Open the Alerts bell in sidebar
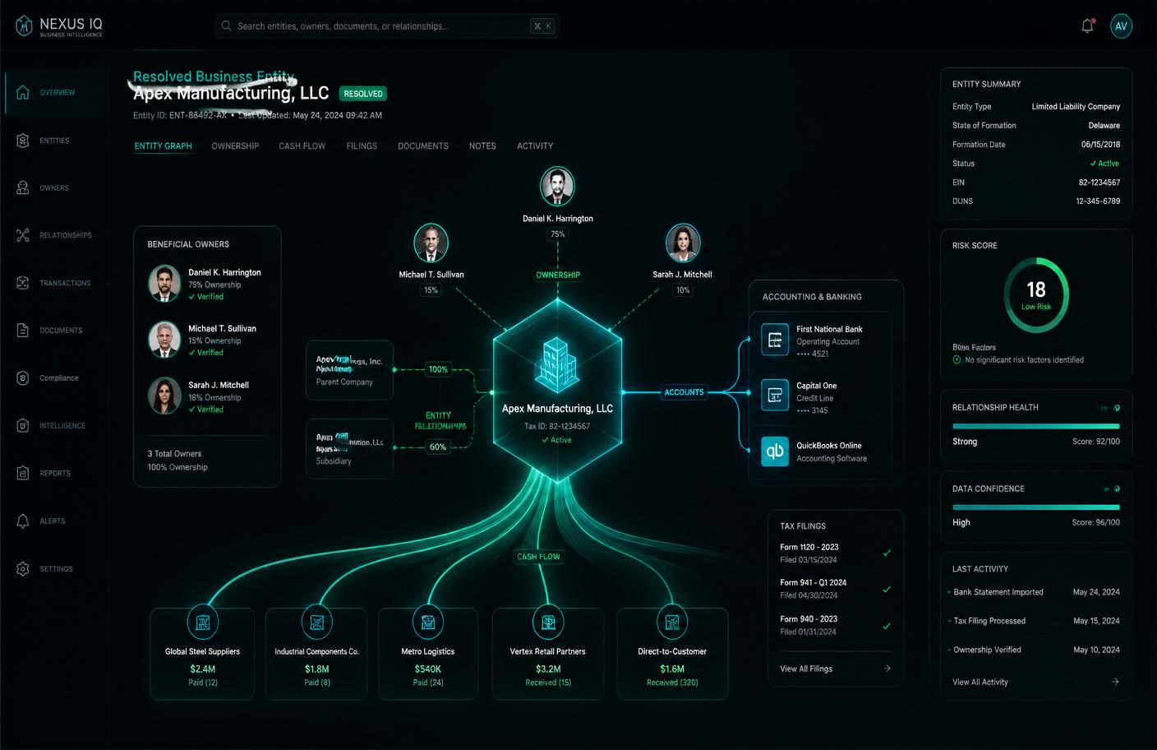 click(x=23, y=521)
